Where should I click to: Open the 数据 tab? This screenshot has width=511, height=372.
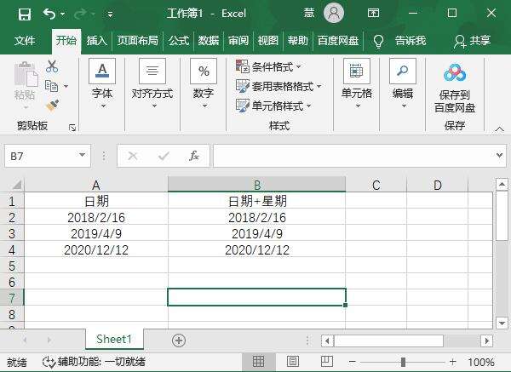coord(209,41)
